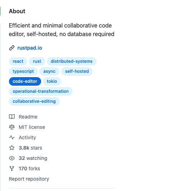
Task: Click the MIT license scales icon
Action: click(x=12, y=127)
